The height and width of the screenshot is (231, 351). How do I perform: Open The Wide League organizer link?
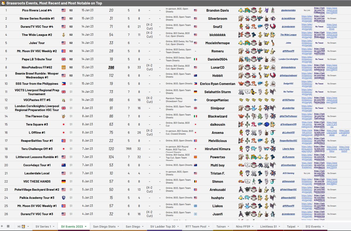(288, 35)
